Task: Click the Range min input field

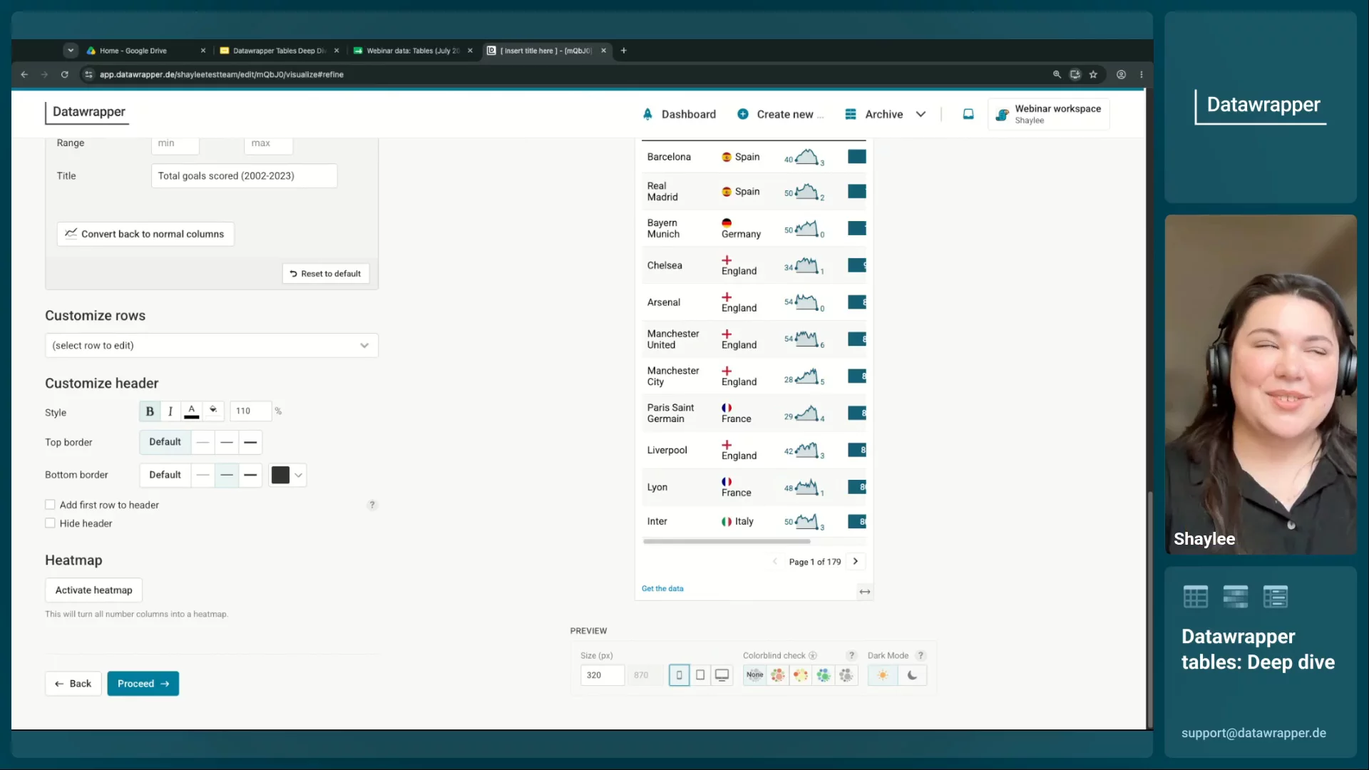Action: pyautogui.click(x=175, y=144)
